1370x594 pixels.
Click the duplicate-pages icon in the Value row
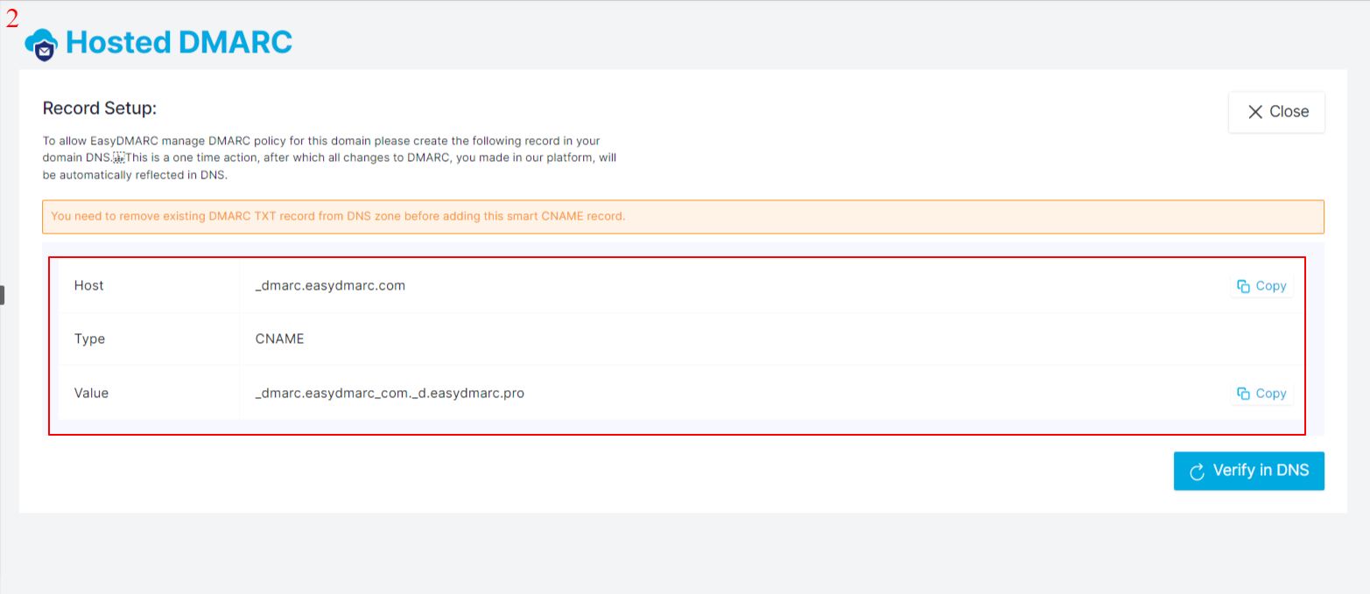(1242, 393)
